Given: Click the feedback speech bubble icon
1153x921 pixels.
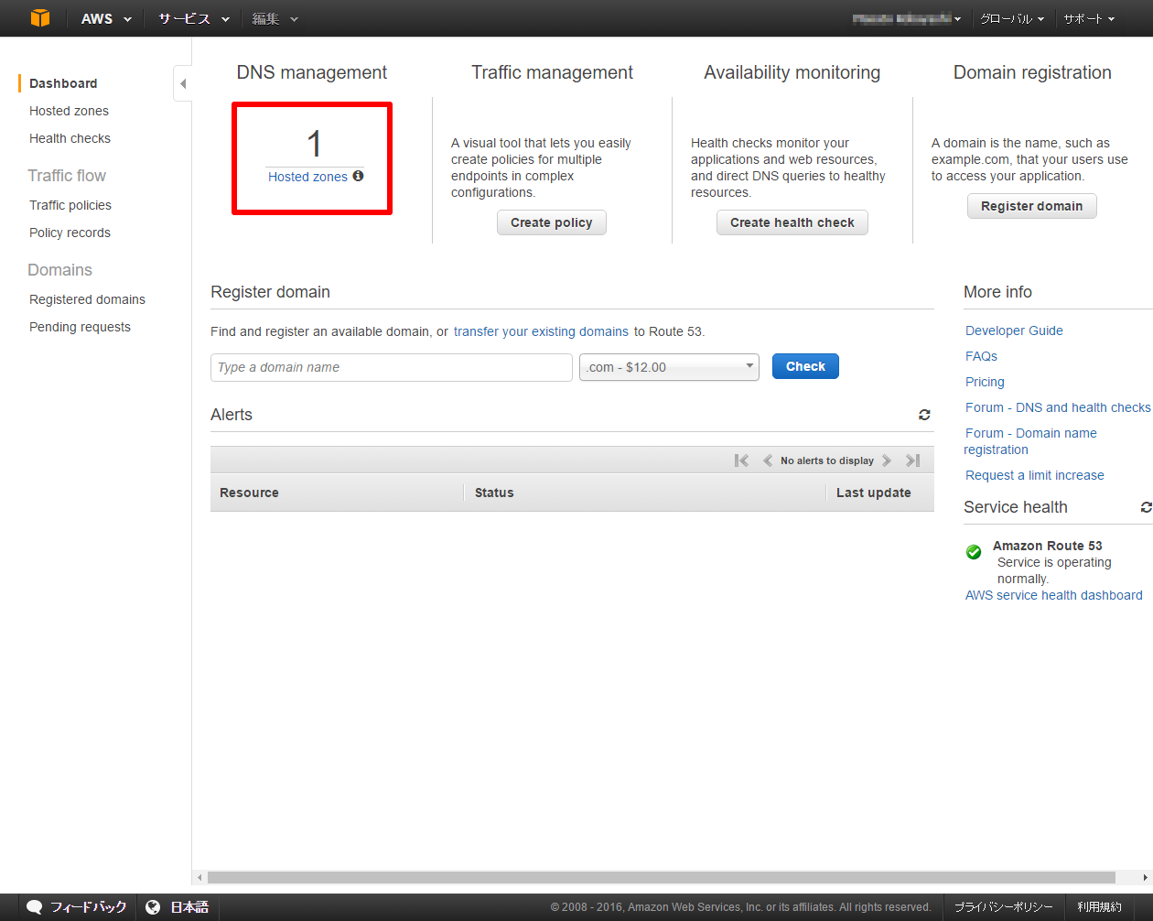Looking at the screenshot, I should point(35,907).
